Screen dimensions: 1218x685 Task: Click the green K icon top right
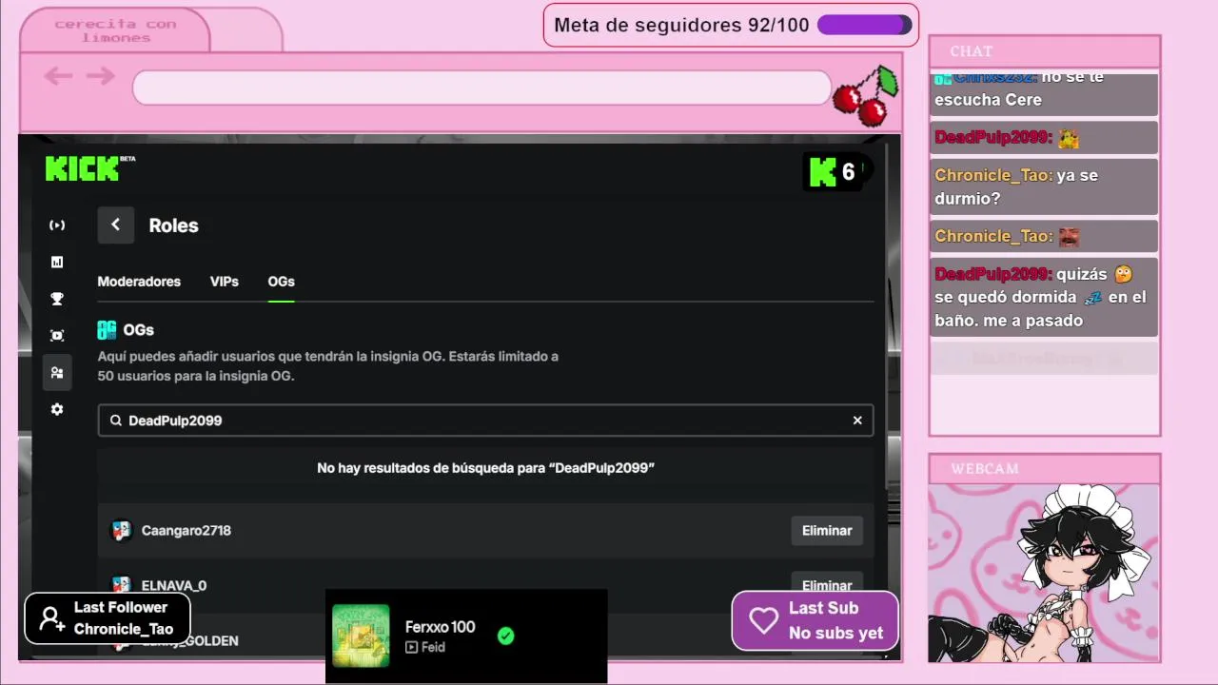tap(822, 172)
